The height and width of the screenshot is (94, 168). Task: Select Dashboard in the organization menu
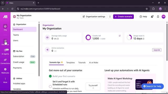pos(24,29)
